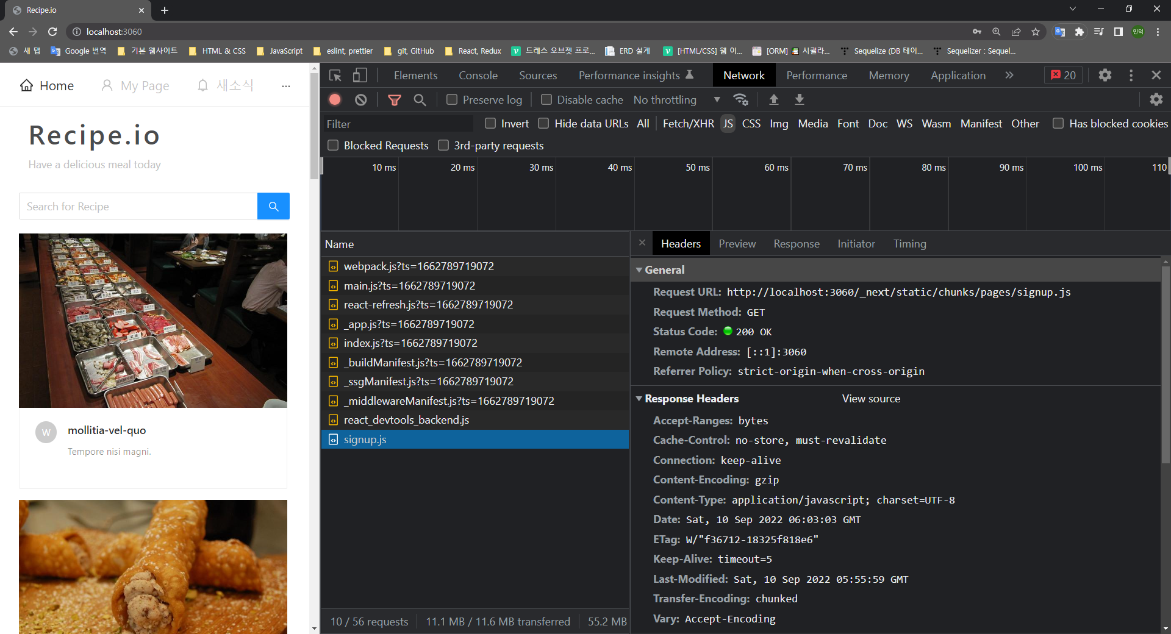The height and width of the screenshot is (634, 1171).
Task: Enable Disable cache
Action: pos(546,99)
